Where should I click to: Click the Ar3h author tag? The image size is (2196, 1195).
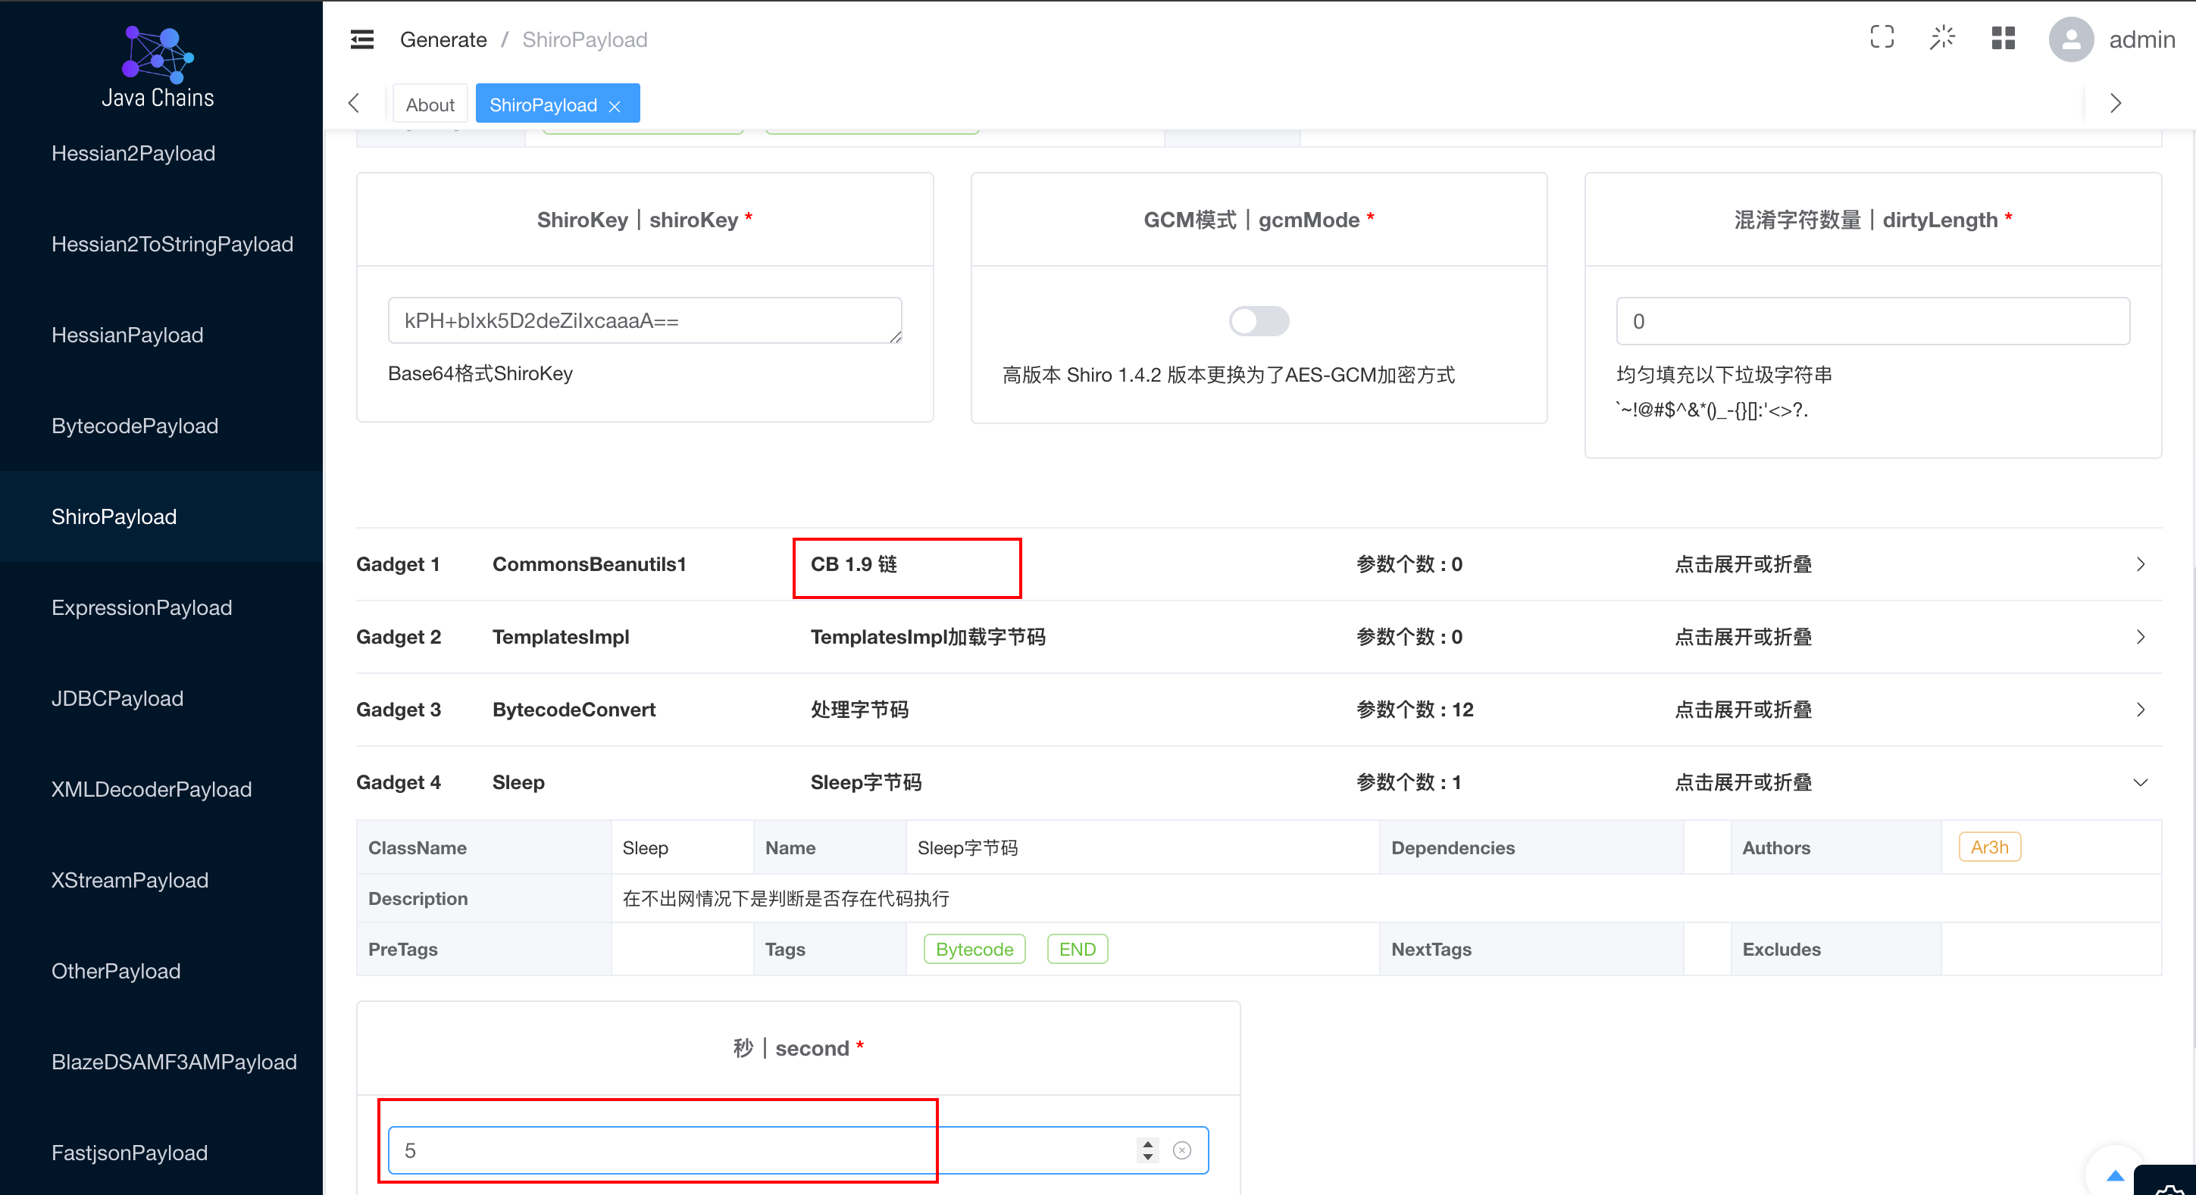tap(1990, 847)
